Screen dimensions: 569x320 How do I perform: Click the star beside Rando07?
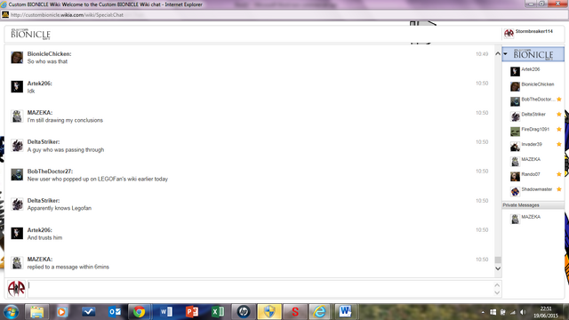[559, 174]
